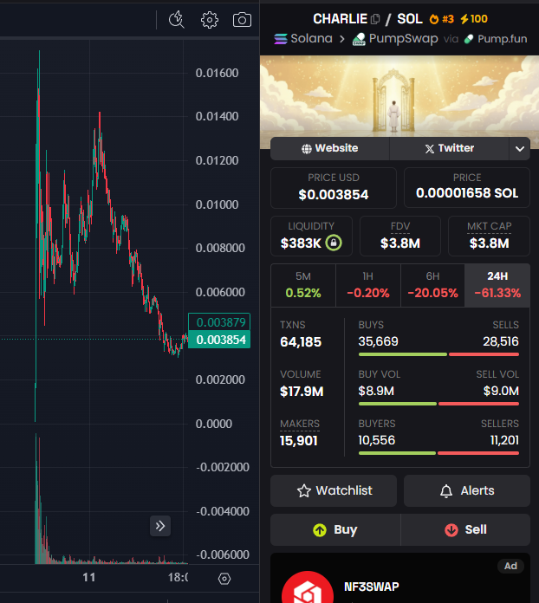Expand more social links chevron

(520, 148)
